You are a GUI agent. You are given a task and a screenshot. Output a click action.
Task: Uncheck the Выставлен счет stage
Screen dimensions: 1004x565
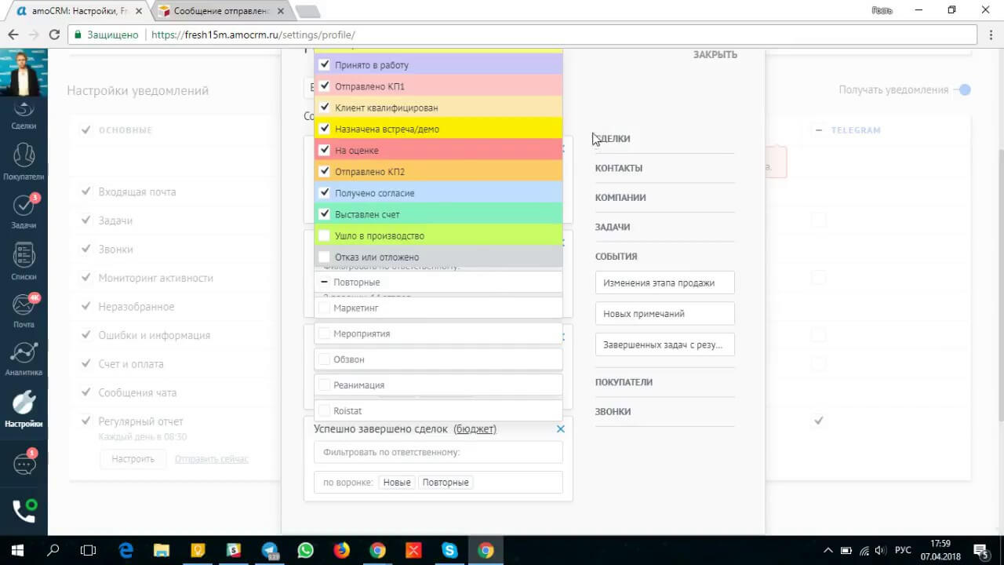[x=325, y=213]
